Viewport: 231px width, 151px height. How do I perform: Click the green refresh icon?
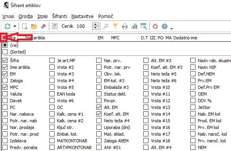8,26
